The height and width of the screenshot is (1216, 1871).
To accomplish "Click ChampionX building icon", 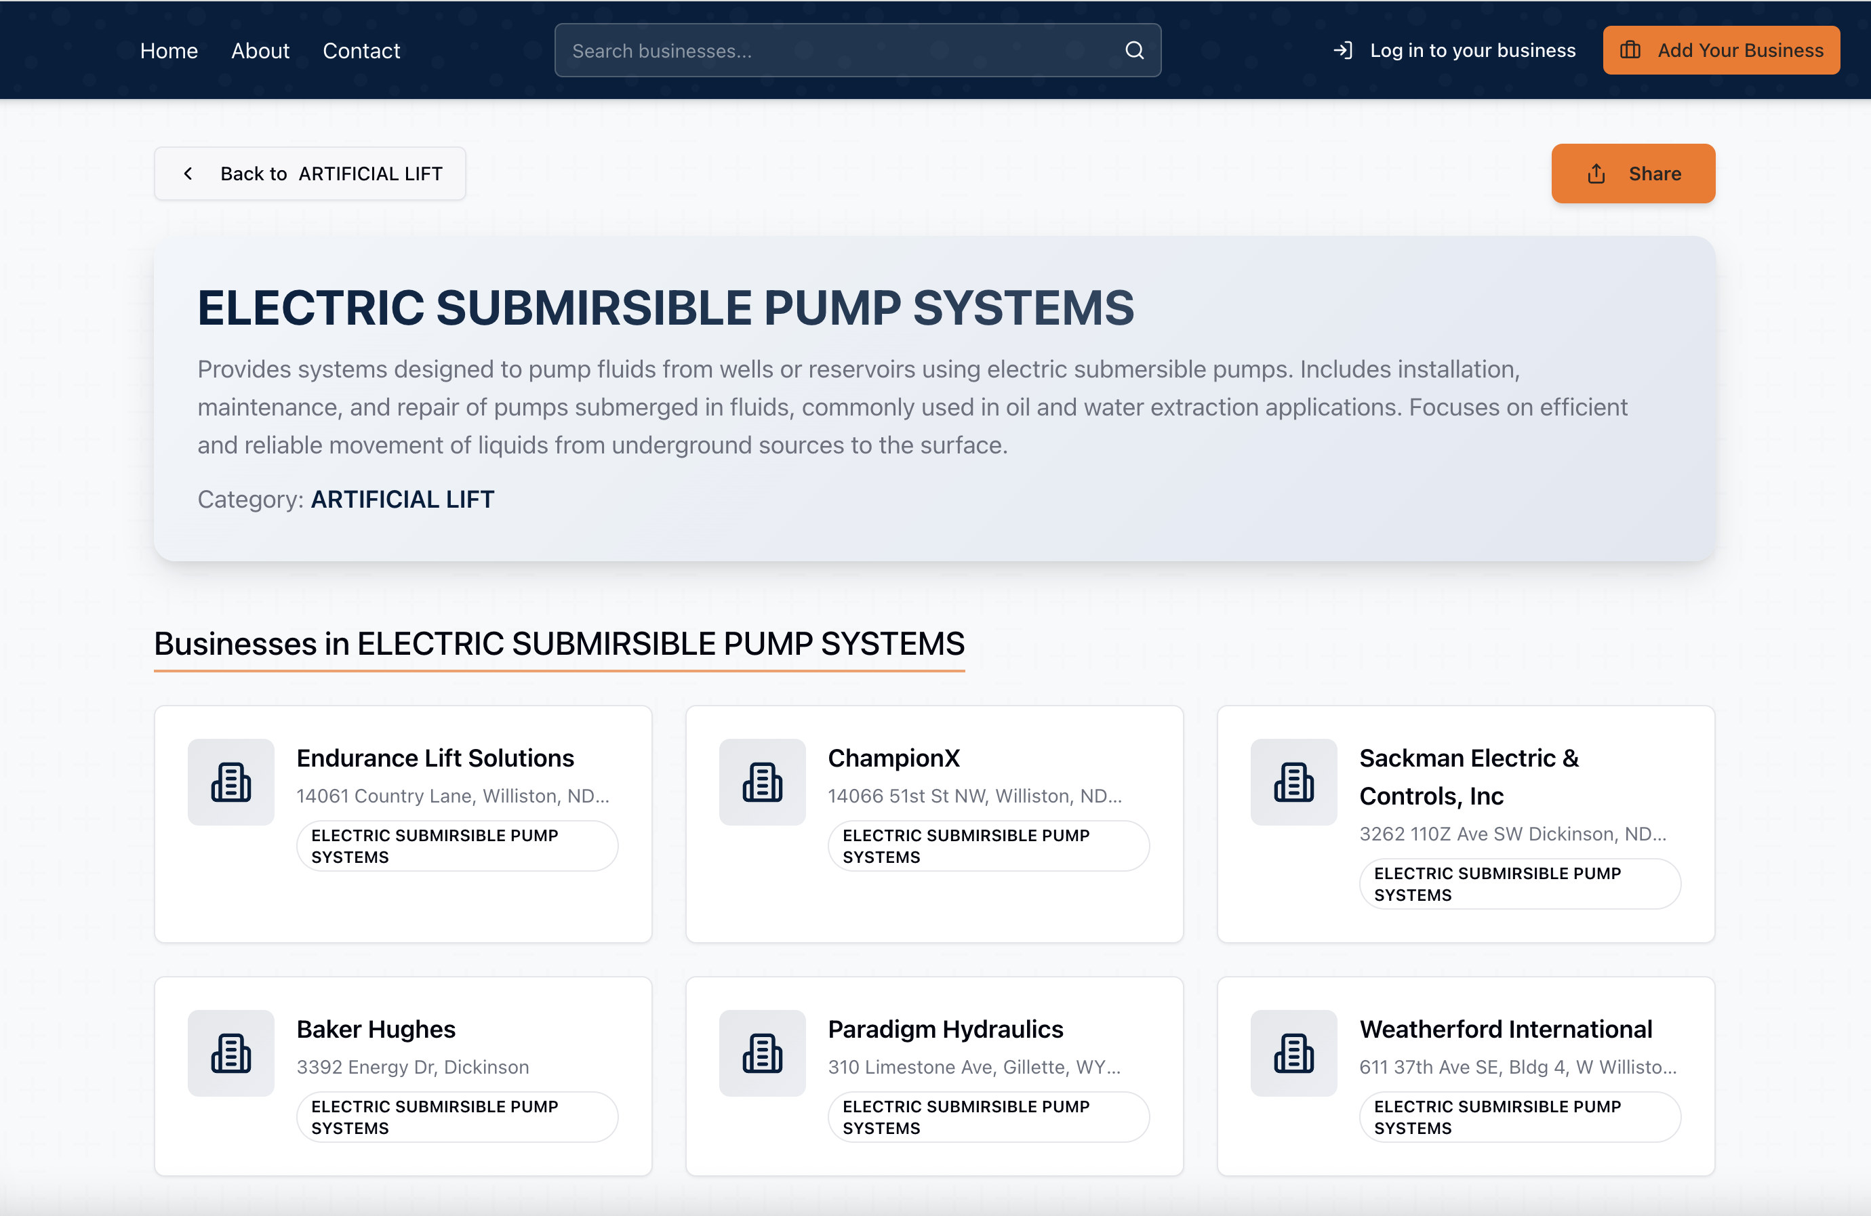I will coord(762,782).
